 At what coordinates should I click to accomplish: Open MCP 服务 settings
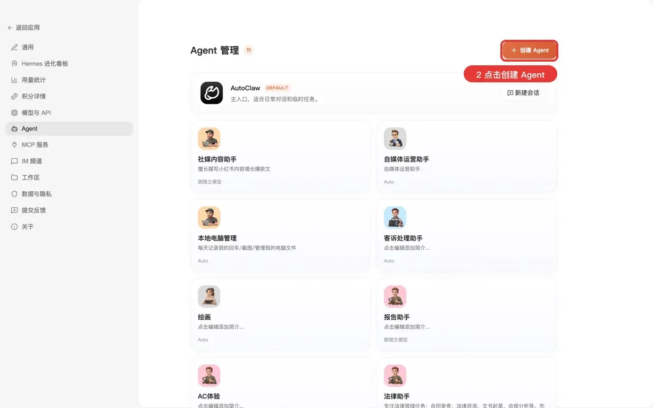69,144
